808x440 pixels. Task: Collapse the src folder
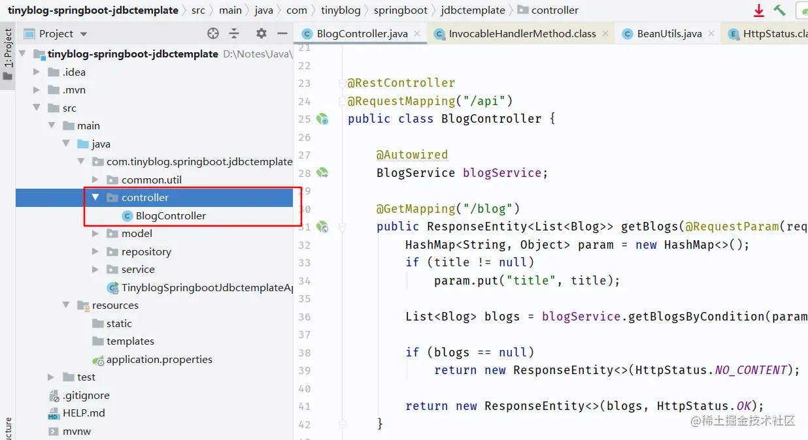tap(37, 108)
